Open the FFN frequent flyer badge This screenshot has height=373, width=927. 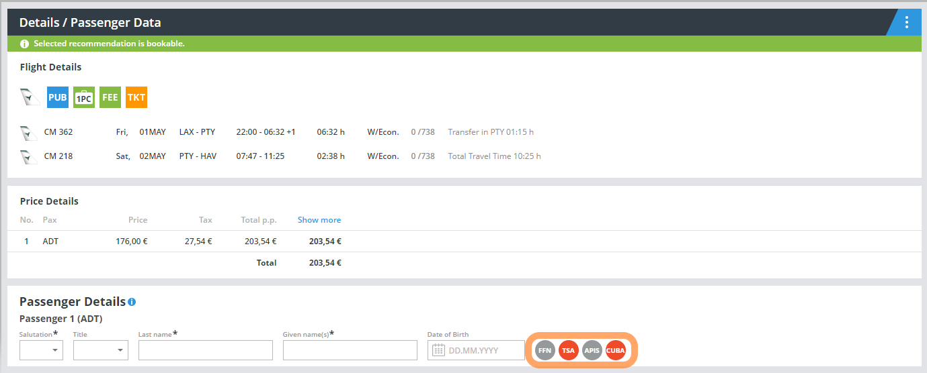[545, 350]
